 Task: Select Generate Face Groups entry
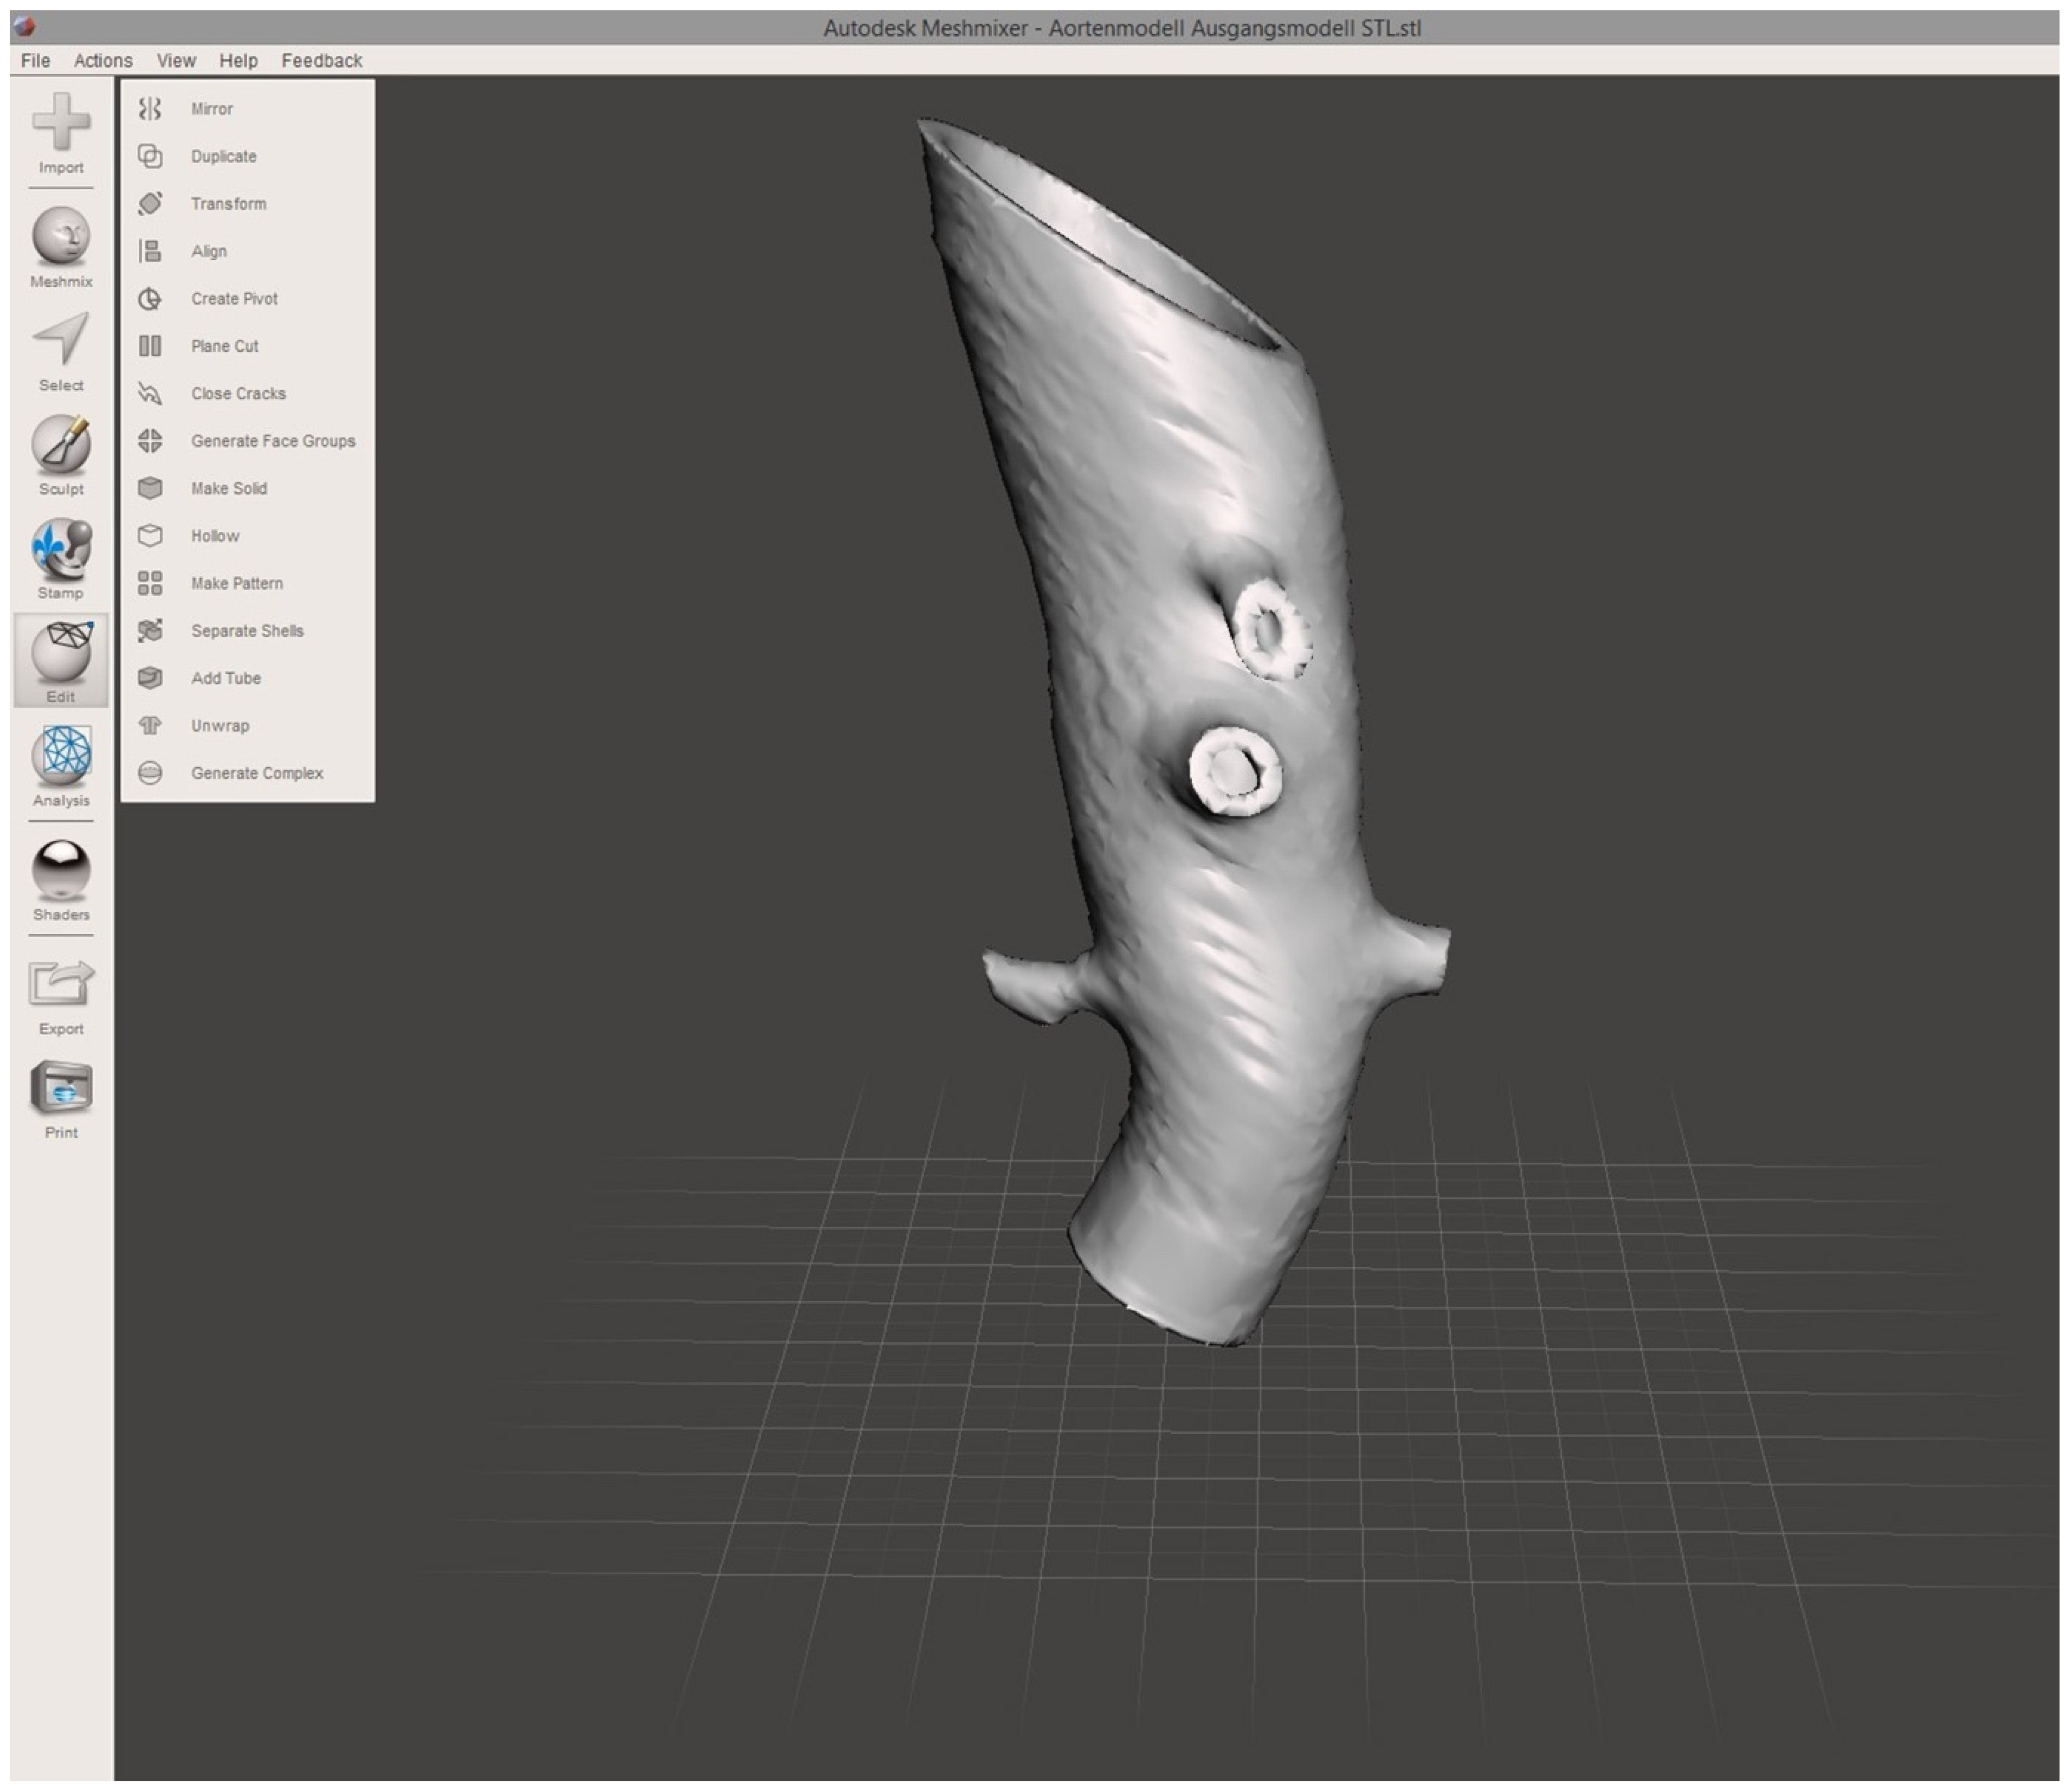pos(272,441)
